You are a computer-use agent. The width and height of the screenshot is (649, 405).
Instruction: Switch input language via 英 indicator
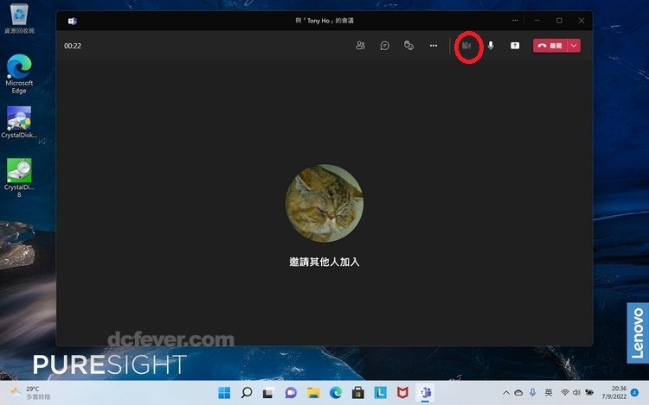tap(549, 393)
